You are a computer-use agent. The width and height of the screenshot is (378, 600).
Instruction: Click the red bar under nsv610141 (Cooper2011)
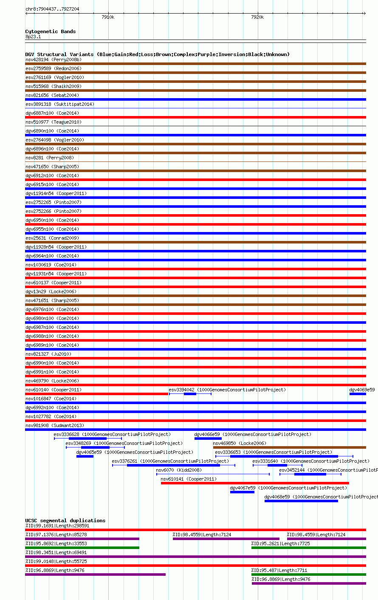pos(255,483)
